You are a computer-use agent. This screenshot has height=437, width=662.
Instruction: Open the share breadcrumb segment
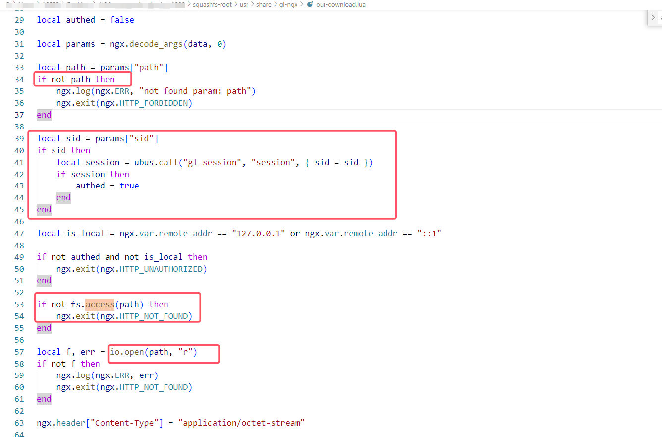[264, 4]
